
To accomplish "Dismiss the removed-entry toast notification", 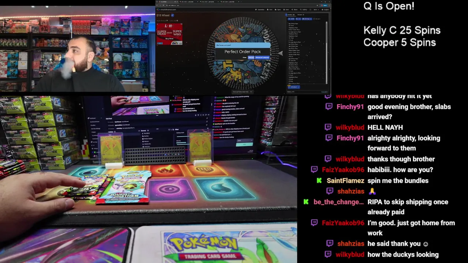I will [251, 92].
